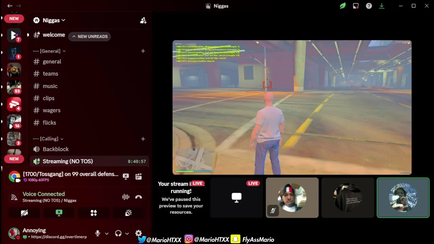Open the welcome channel

(54, 35)
